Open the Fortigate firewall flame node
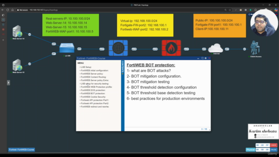Viewport: 279px width, 157px height. click(x=171, y=48)
